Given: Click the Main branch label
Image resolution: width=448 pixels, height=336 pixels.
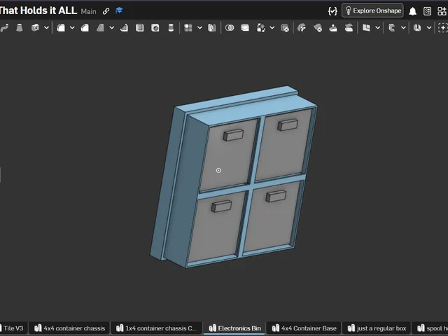Looking at the screenshot, I should click(x=89, y=11).
